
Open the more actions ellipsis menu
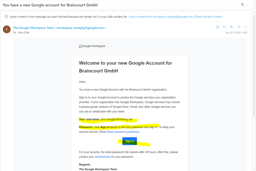click(246, 27)
